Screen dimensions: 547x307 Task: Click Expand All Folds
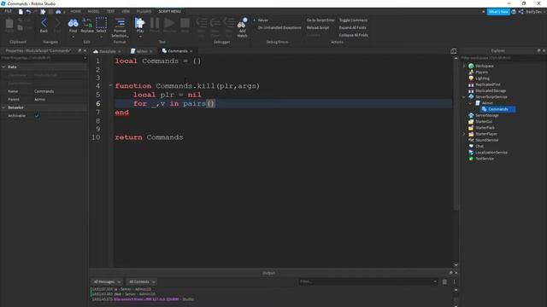pyautogui.click(x=352, y=28)
